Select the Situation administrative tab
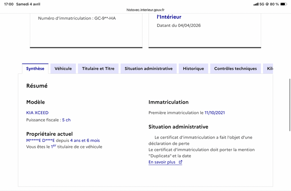This screenshot has height=191, width=291. pos(148,68)
